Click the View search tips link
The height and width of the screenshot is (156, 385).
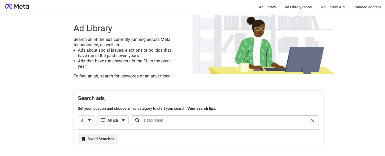point(202,108)
